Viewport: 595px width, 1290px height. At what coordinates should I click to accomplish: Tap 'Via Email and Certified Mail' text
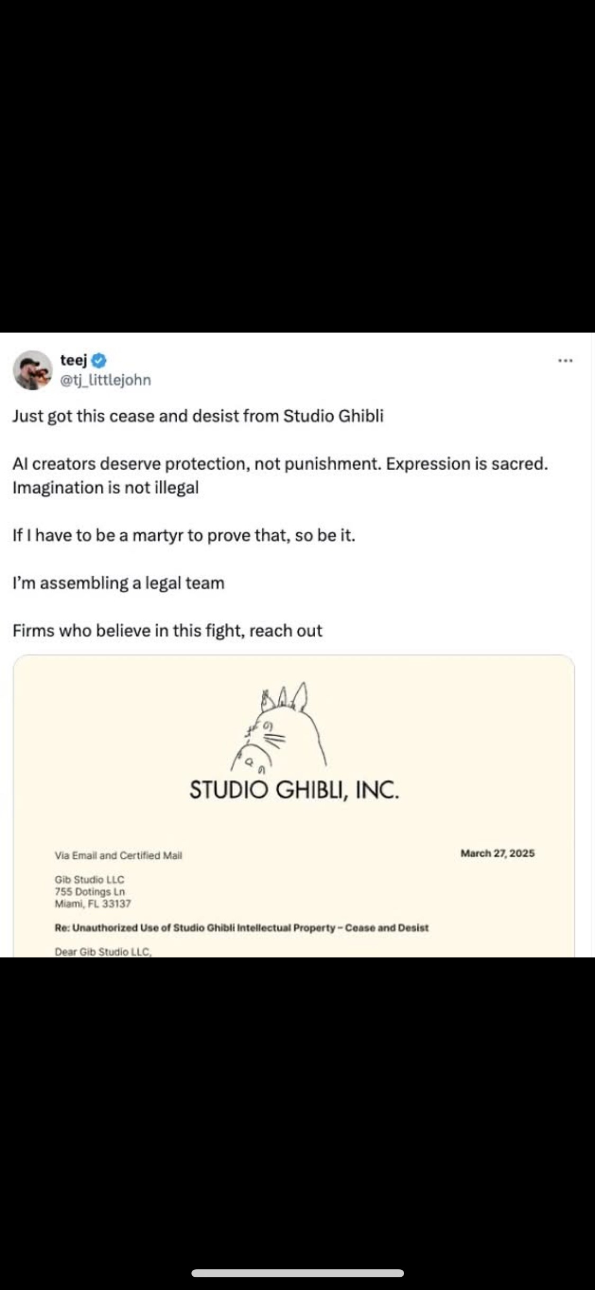coord(118,855)
